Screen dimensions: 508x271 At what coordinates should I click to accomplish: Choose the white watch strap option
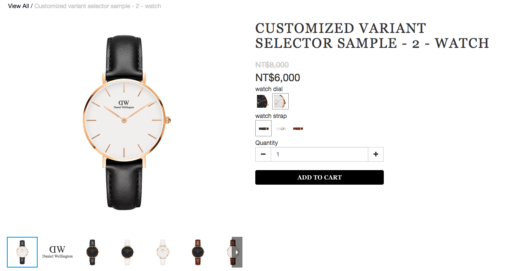click(x=281, y=128)
